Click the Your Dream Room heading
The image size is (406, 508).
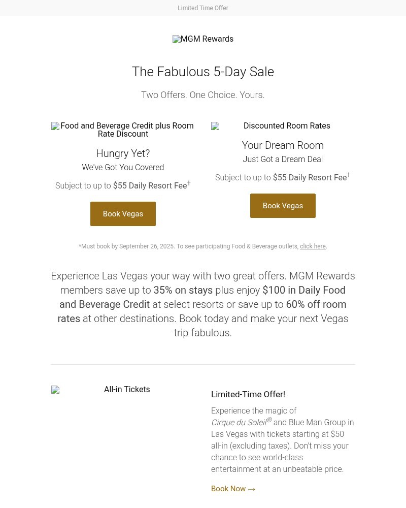click(x=283, y=145)
